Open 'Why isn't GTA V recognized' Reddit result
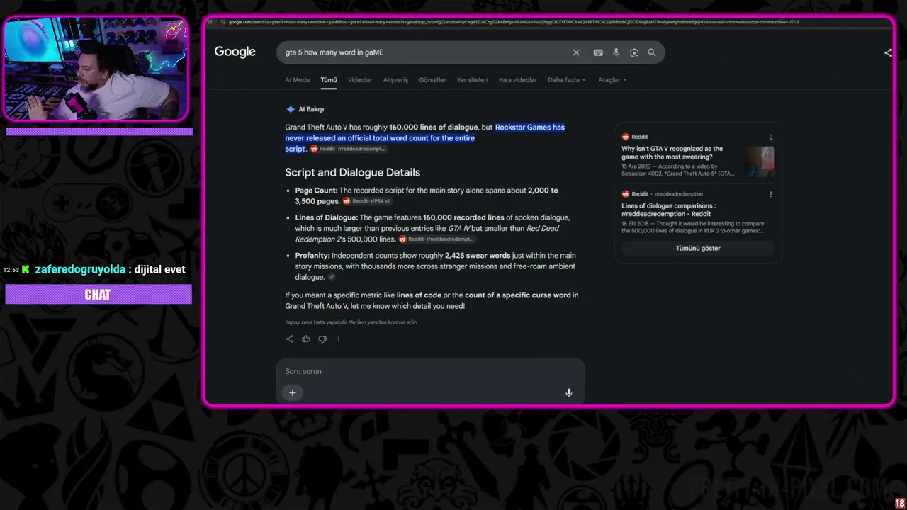The width and height of the screenshot is (907, 510). [x=672, y=152]
